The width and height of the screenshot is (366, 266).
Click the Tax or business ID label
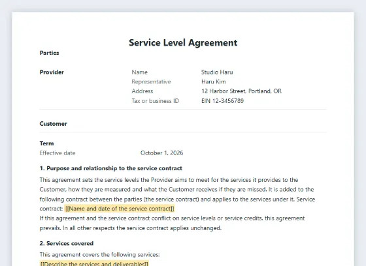tap(156, 101)
